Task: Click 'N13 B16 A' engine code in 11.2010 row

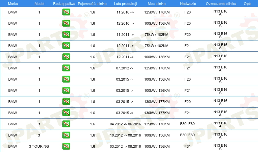Action: click(x=220, y=13)
